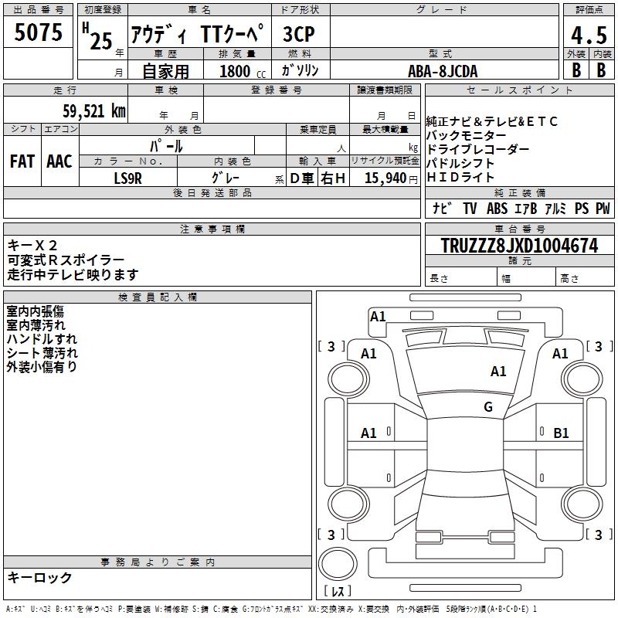Viewport: 618px width, 618px height.
Task: Select the FAT shift value
Action: click(22, 161)
